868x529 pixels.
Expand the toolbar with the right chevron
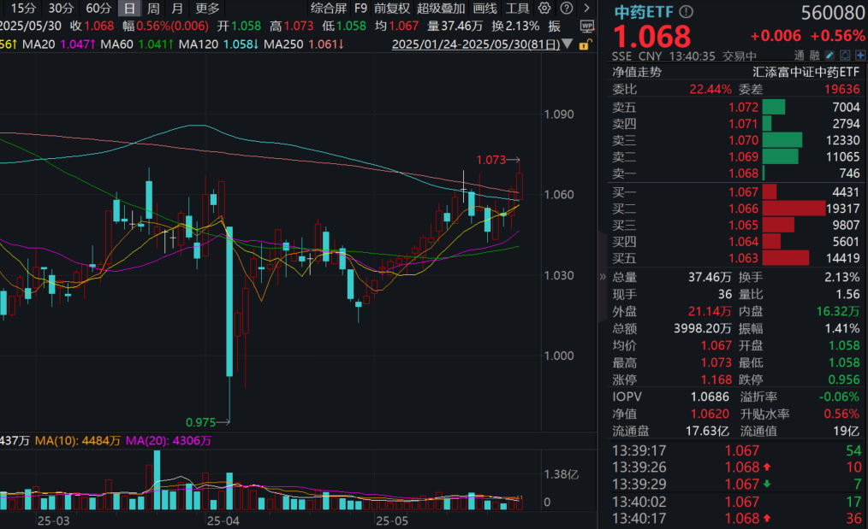[586, 8]
